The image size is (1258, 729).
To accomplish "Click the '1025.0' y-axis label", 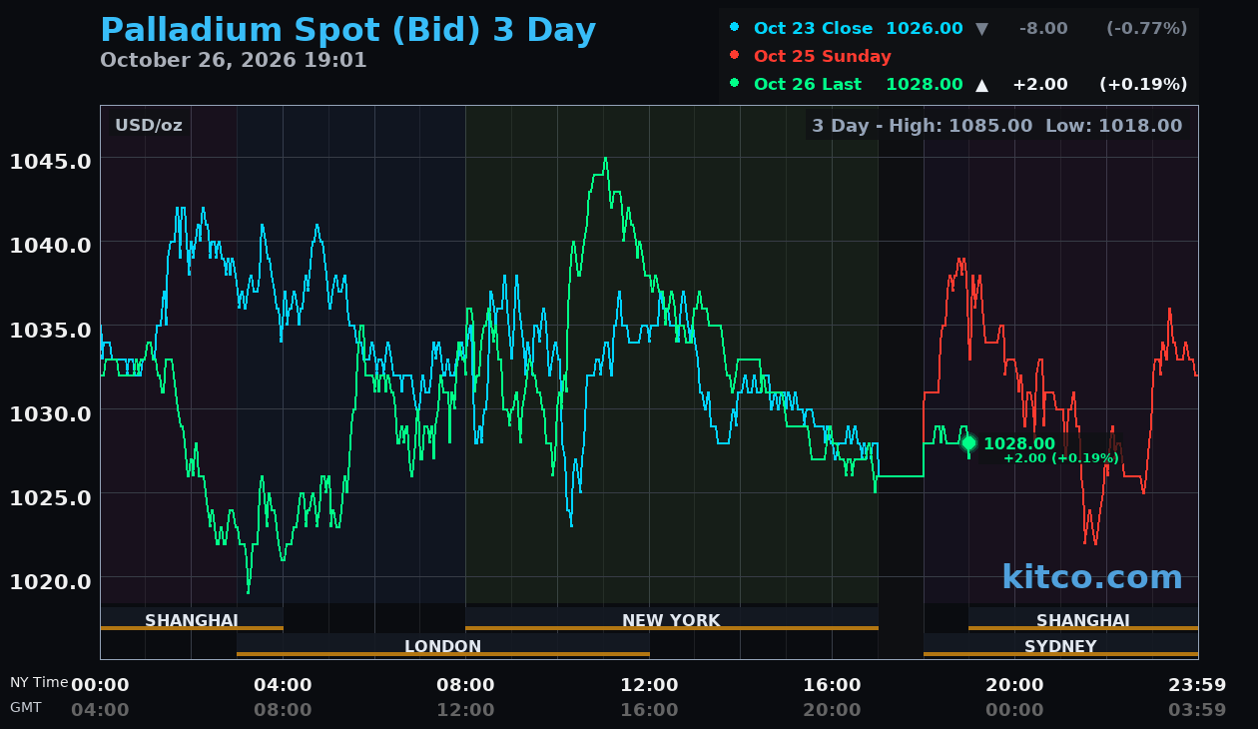I will [51, 497].
